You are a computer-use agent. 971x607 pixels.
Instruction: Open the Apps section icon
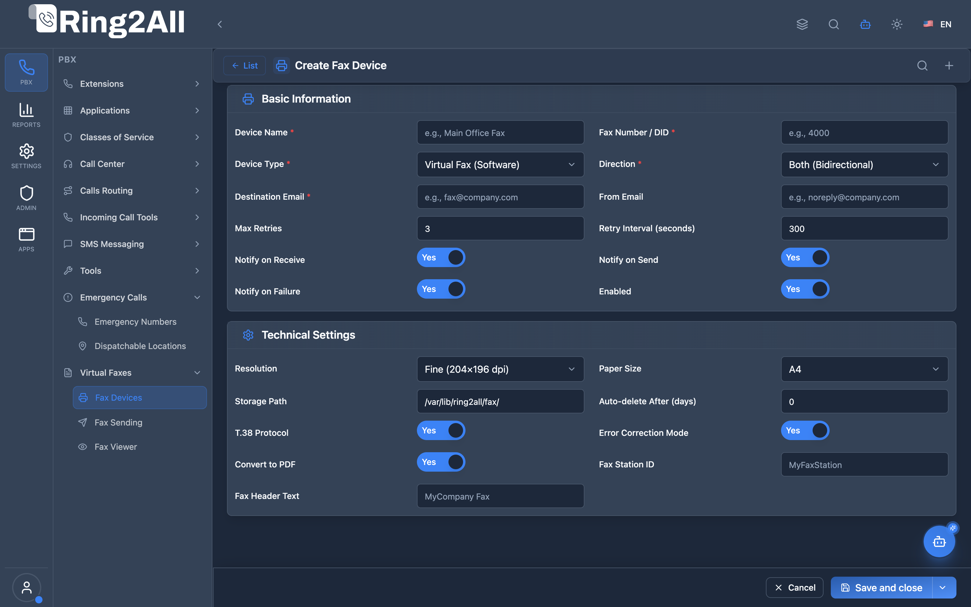pos(26,240)
